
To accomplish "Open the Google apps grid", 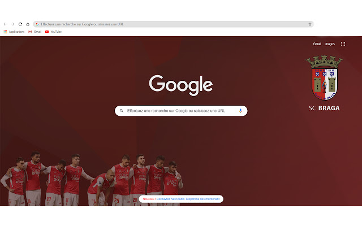I will tap(343, 44).
